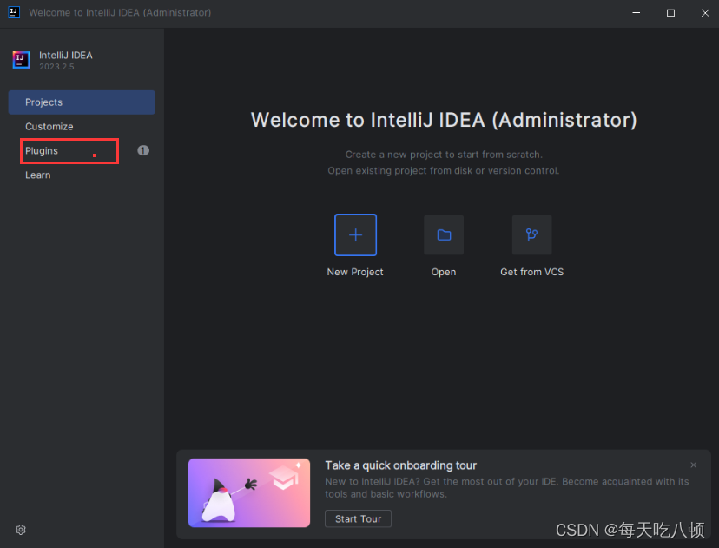Viewport: 719px width, 548px height.
Task: Click the New Project label
Action: 355,272
